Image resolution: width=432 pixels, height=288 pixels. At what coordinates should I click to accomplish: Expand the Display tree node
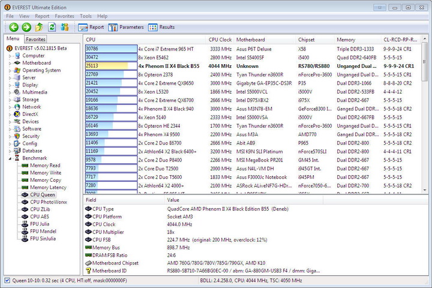coord(10,85)
